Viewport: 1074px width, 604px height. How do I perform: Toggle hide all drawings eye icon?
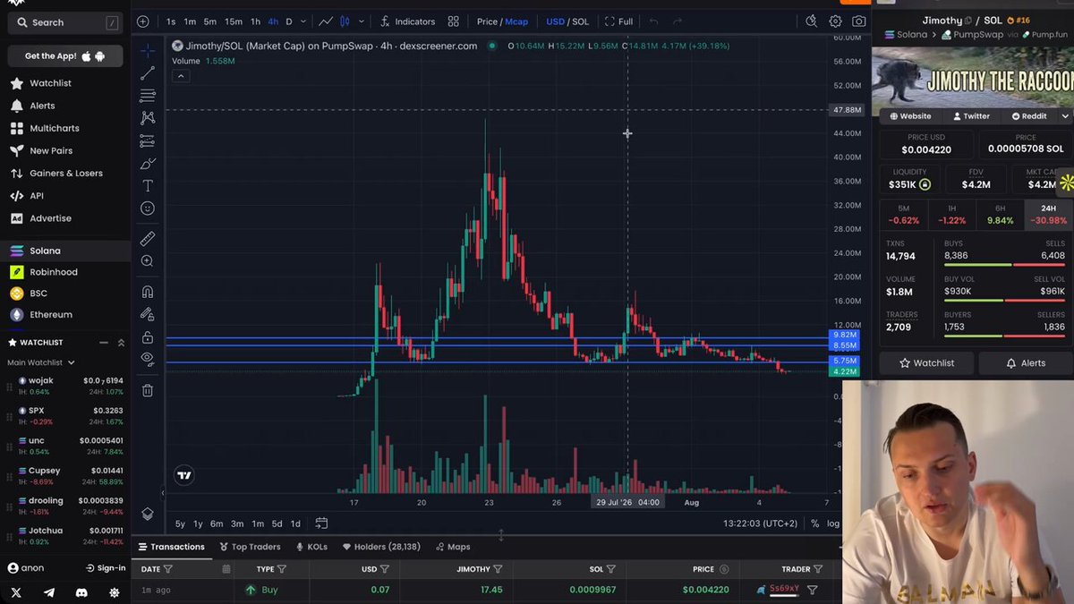pyautogui.click(x=148, y=359)
